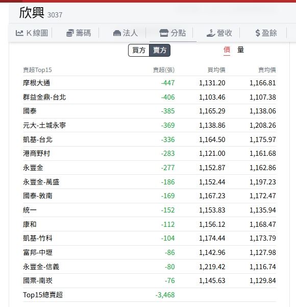Viewport: 296px width, 307px height.
Task: Click the -283 net sell value
Action: point(168,153)
